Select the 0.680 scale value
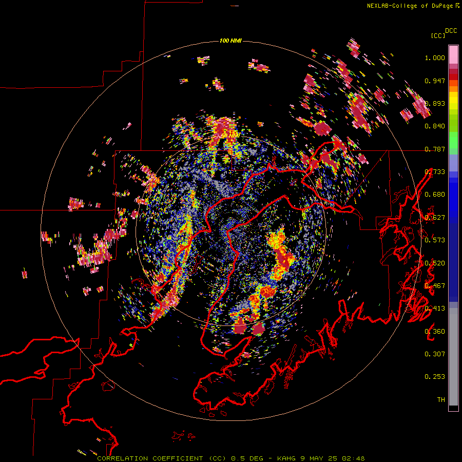This screenshot has width=462, height=462. [435, 195]
